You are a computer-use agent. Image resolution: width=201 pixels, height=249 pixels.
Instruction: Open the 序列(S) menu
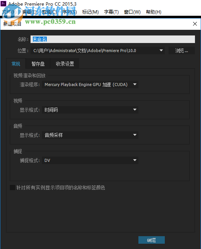click(x=69, y=12)
